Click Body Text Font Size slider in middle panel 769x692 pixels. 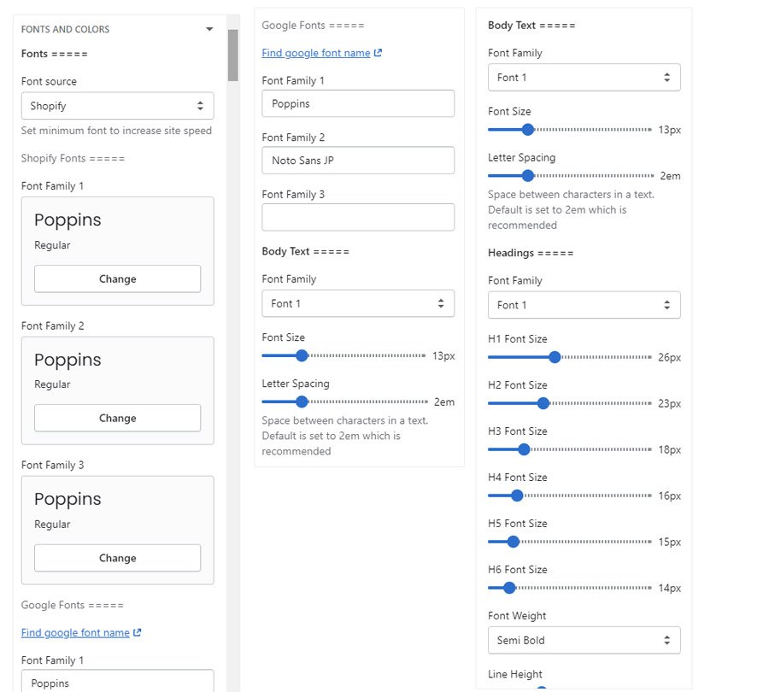coord(302,355)
